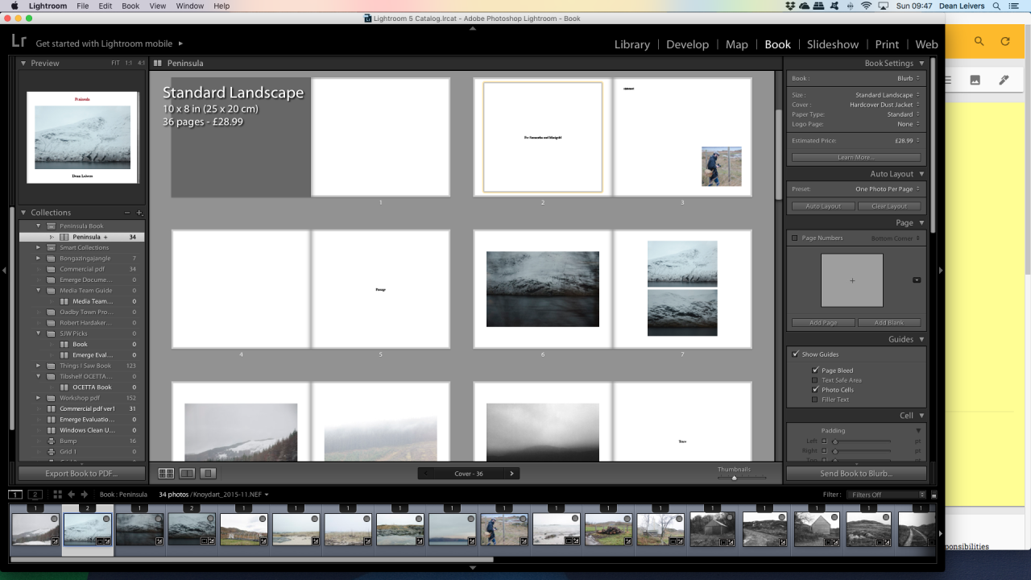Collapse the Peninsula Book collection set

click(x=38, y=226)
